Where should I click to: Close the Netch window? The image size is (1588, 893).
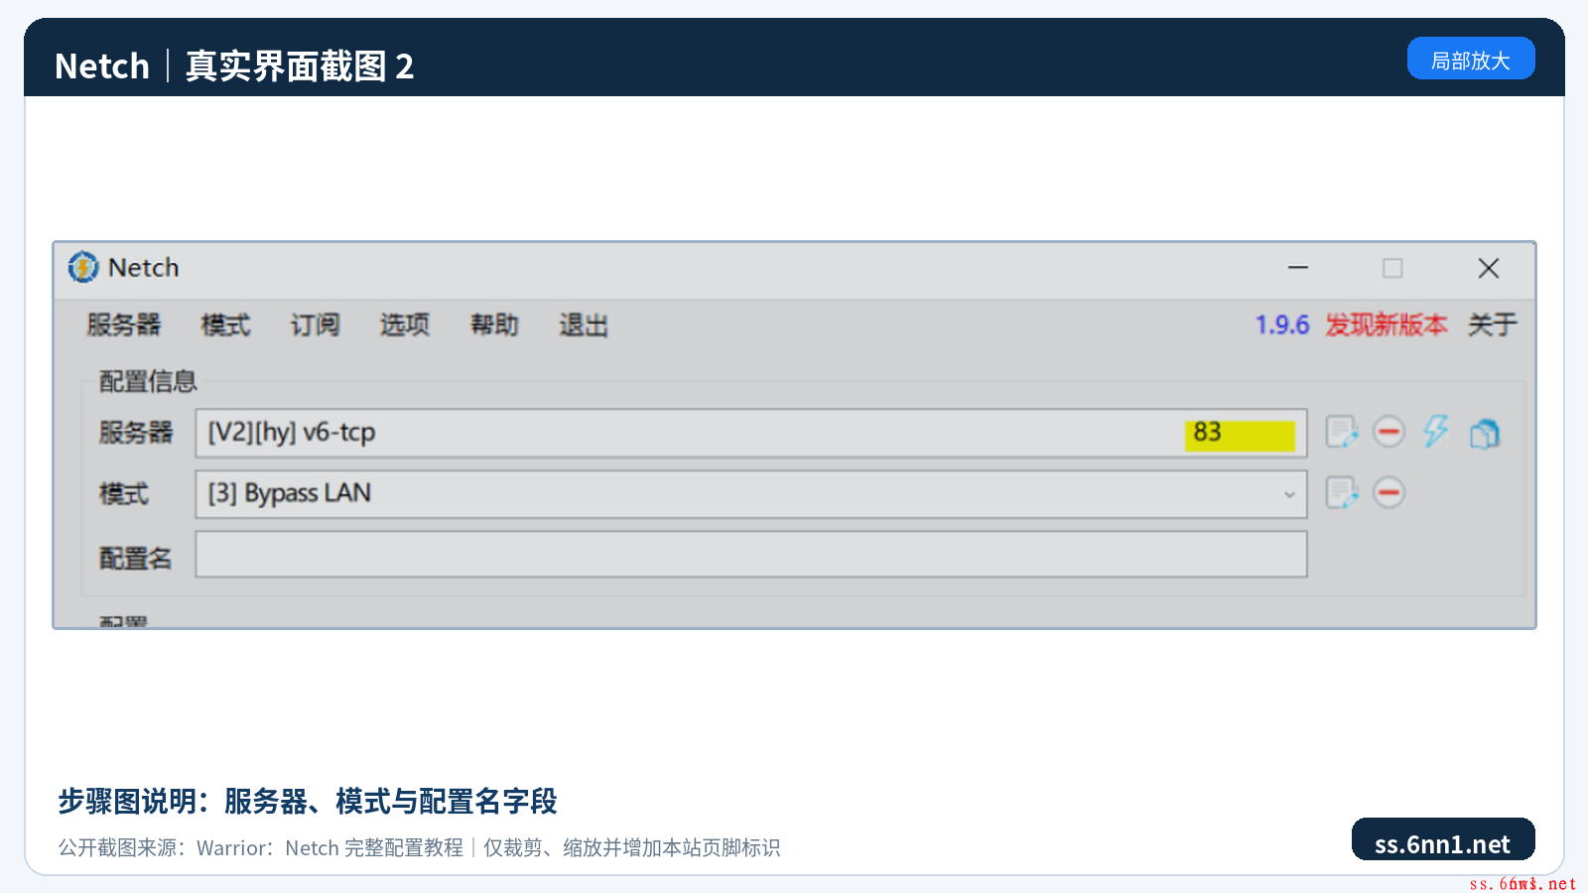tap(1488, 268)
